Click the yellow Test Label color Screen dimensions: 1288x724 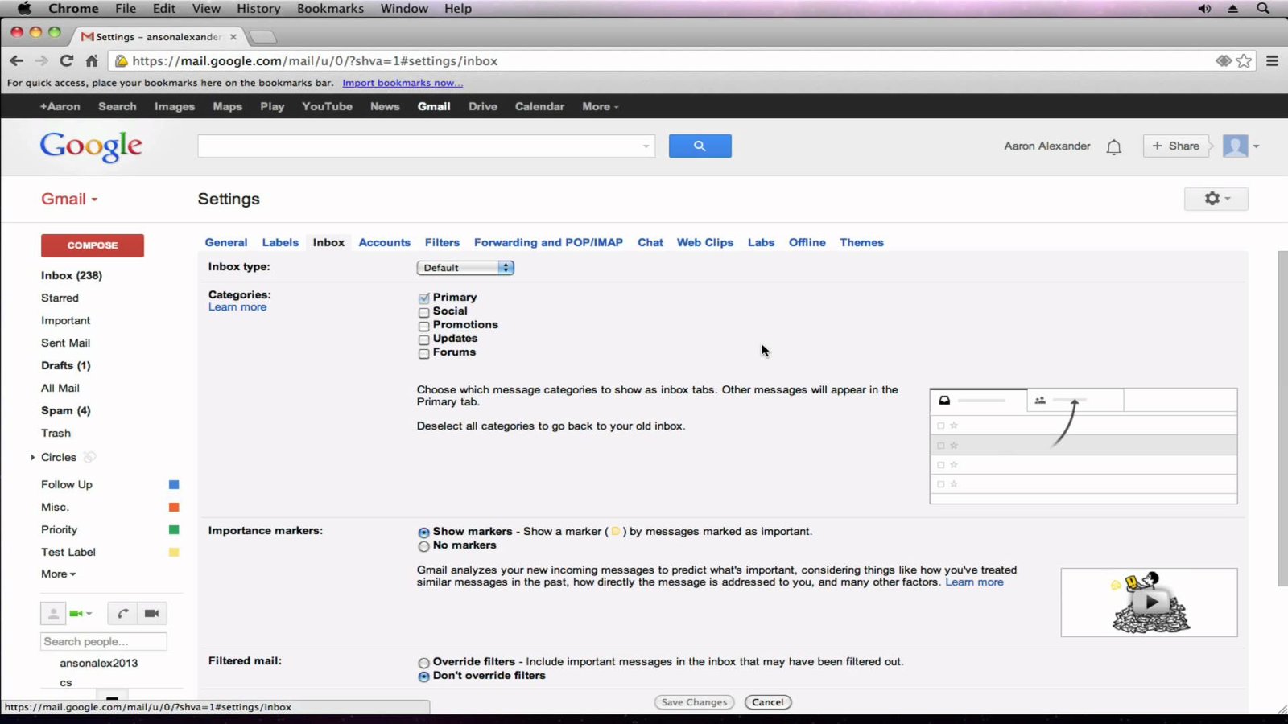pyautogui.click(x=174, y=552)
